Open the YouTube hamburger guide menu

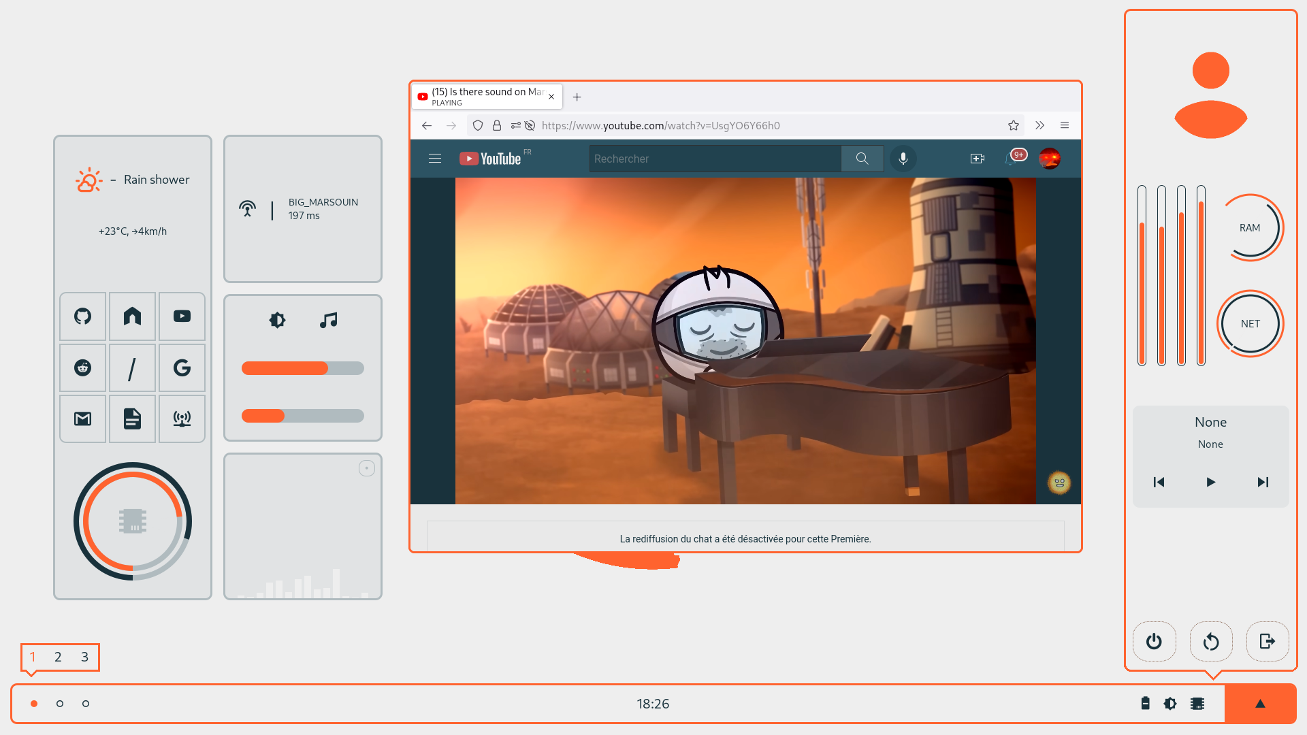click(435, 159)
